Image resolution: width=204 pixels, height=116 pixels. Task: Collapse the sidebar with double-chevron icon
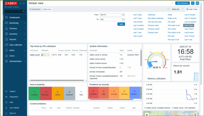tap(20, 3)
